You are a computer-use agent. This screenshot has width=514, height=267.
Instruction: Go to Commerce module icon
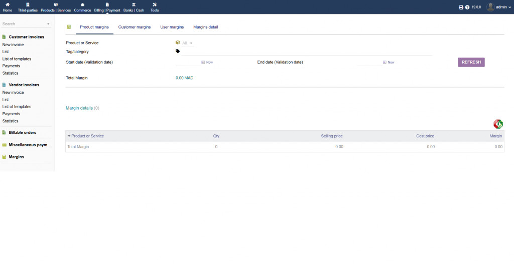pyautogui.click(x=82, y=5)
